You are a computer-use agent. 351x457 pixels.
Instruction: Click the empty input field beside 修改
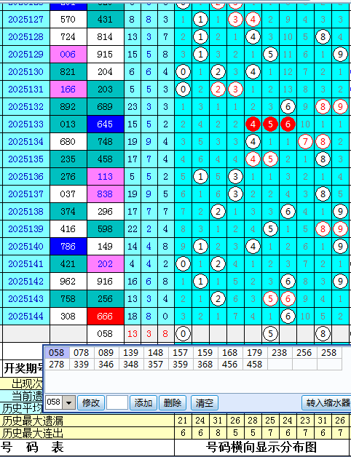(117, 403)
